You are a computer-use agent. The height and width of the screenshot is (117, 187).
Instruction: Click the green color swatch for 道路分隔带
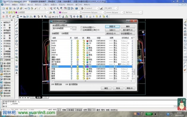coord(87,60)
